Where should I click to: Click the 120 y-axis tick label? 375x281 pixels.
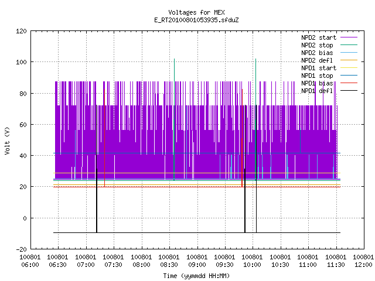point(21,31)
